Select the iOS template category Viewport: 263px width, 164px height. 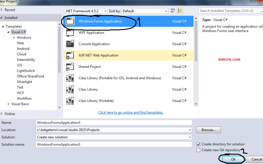19,65
